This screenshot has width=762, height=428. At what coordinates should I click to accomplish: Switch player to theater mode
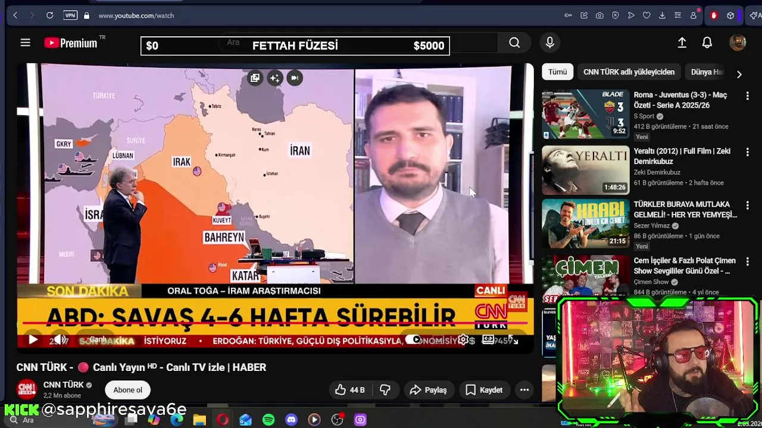pos(488,340)
